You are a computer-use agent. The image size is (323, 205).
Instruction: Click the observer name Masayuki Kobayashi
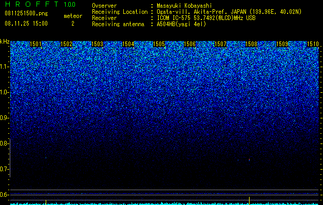coord(184,6)
